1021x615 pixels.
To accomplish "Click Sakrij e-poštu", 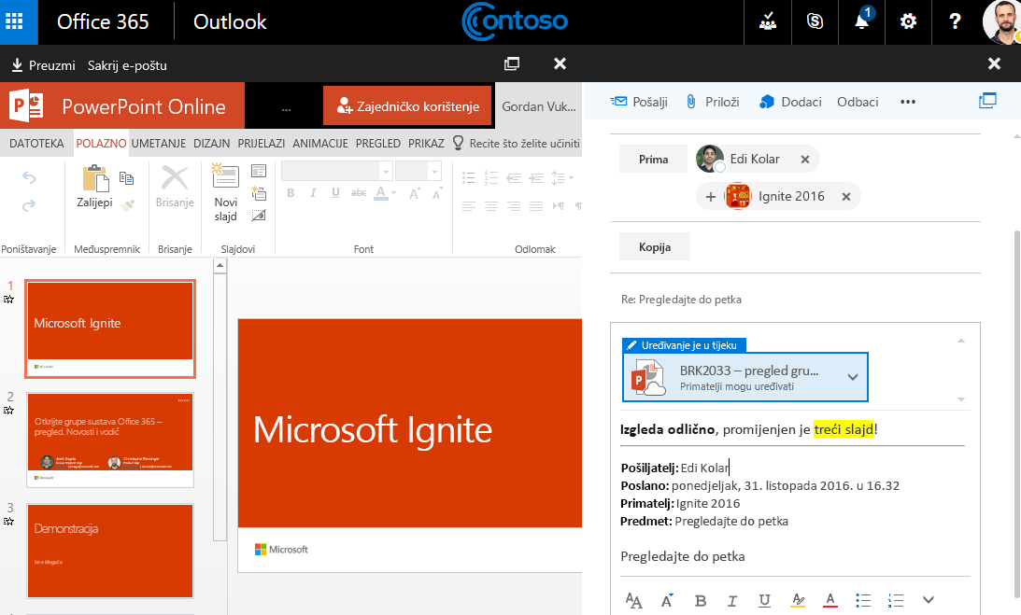I will 127,65.
